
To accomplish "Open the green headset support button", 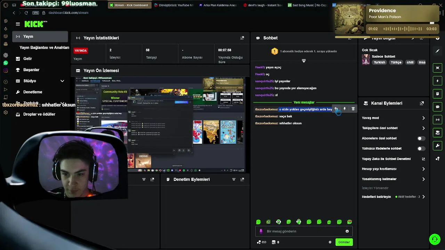I will point(435,239).
